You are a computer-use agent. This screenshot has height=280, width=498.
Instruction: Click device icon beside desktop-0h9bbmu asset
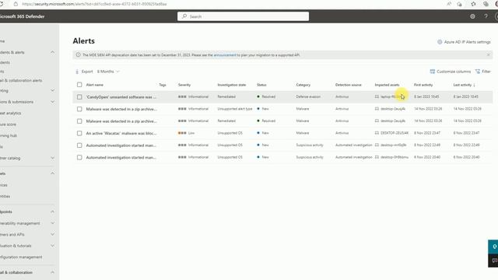[377, 157]
